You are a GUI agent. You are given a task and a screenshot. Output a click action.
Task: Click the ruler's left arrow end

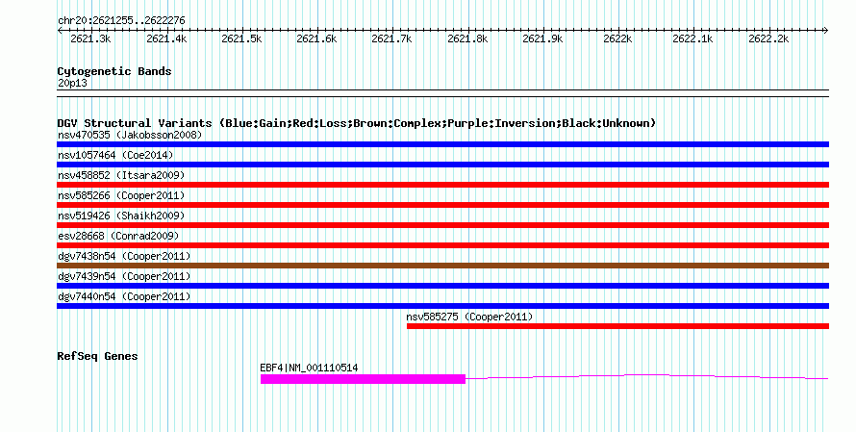(60, 31)
